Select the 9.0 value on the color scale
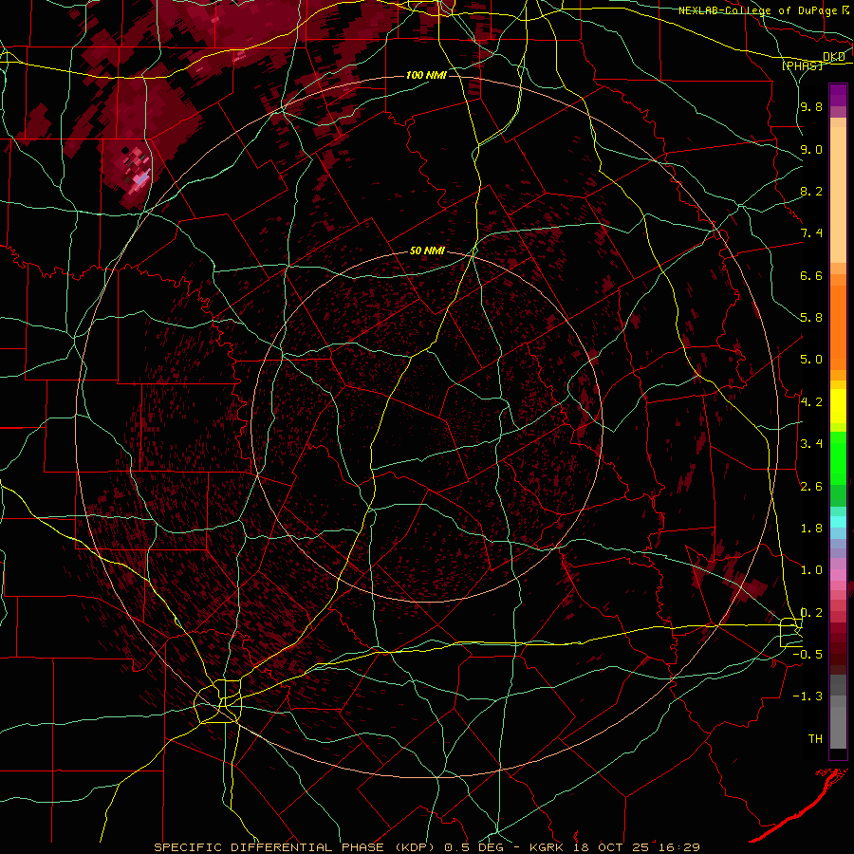854x854 pixels. tap(811, 149)
